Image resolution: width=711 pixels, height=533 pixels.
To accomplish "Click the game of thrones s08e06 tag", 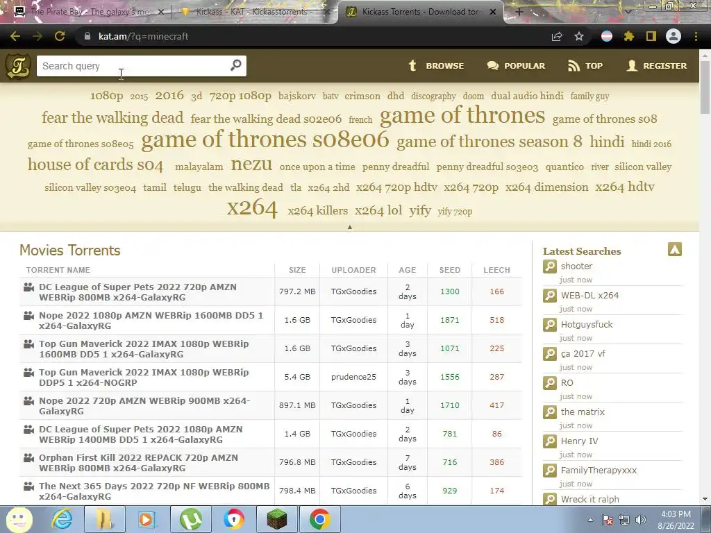I will coord(265,139).
